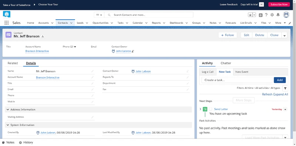Viewport: 296px width, 146px height.
Task: Open the Help question mark icon
Action: pos(266,15)
